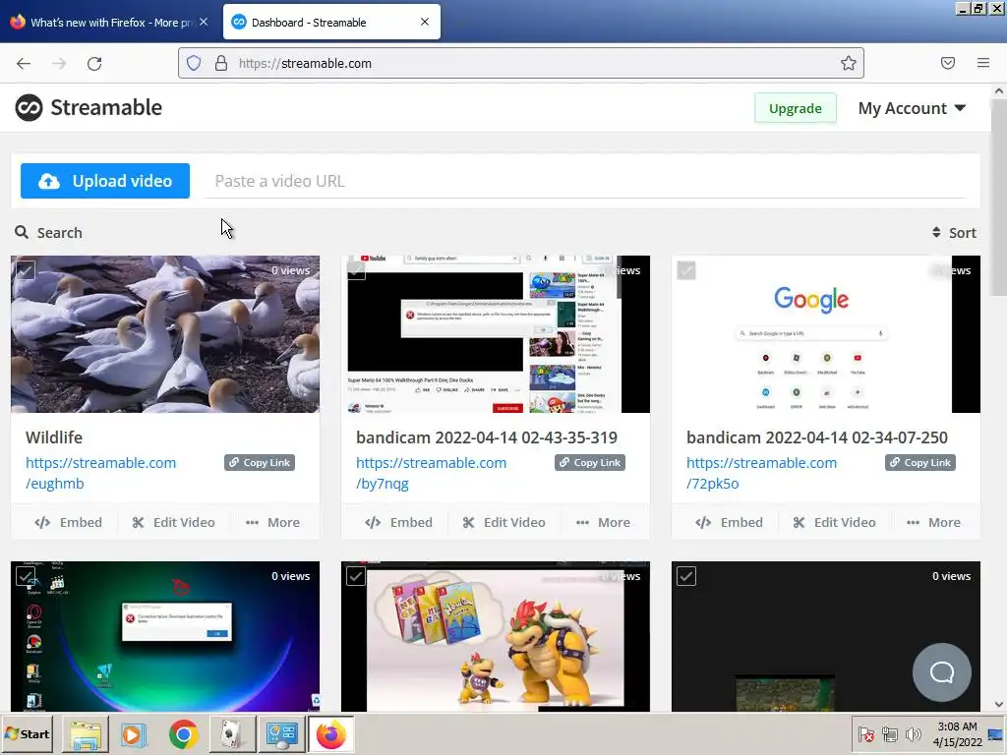Select checkbox on bandicam 02-34-07-250 video
1007x755 pixels.
[x=685, y=270]
